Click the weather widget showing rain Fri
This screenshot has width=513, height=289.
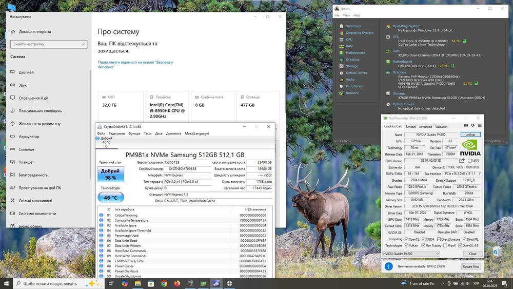(x=418, y=284)
